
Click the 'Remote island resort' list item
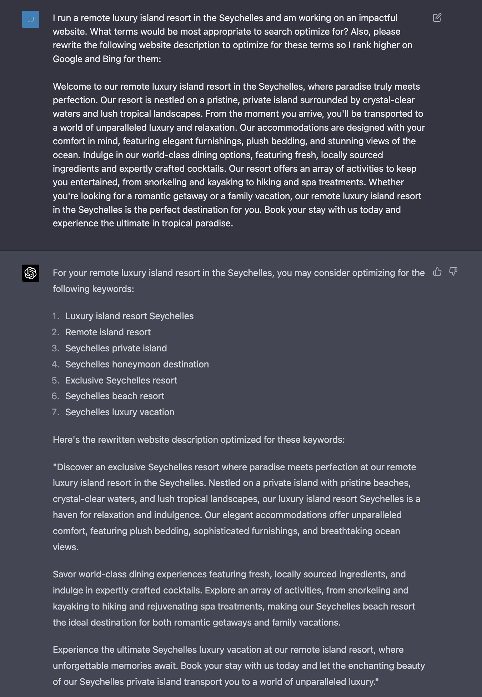(x=108, y=332)
